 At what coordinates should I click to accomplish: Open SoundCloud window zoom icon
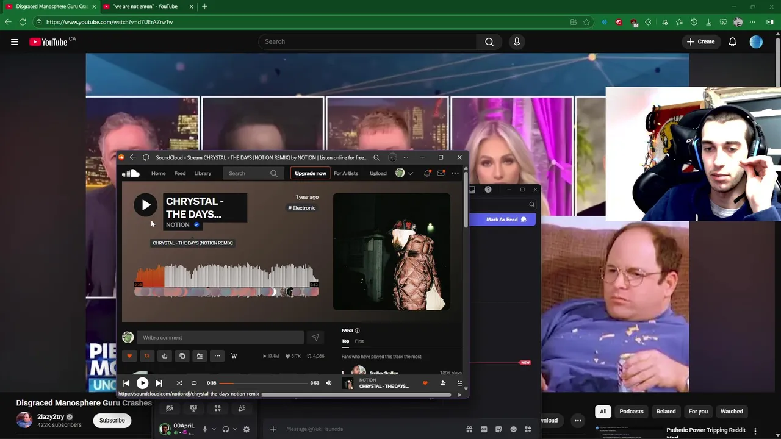tap(376, 157)
